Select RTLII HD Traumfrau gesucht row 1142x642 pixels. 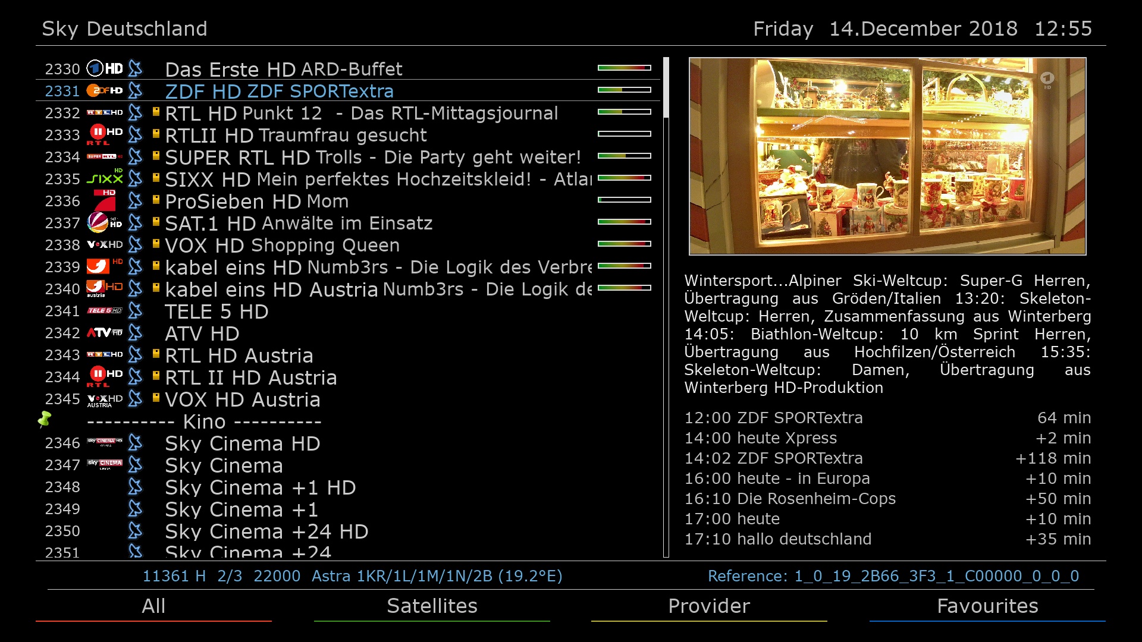click(348, 135)
